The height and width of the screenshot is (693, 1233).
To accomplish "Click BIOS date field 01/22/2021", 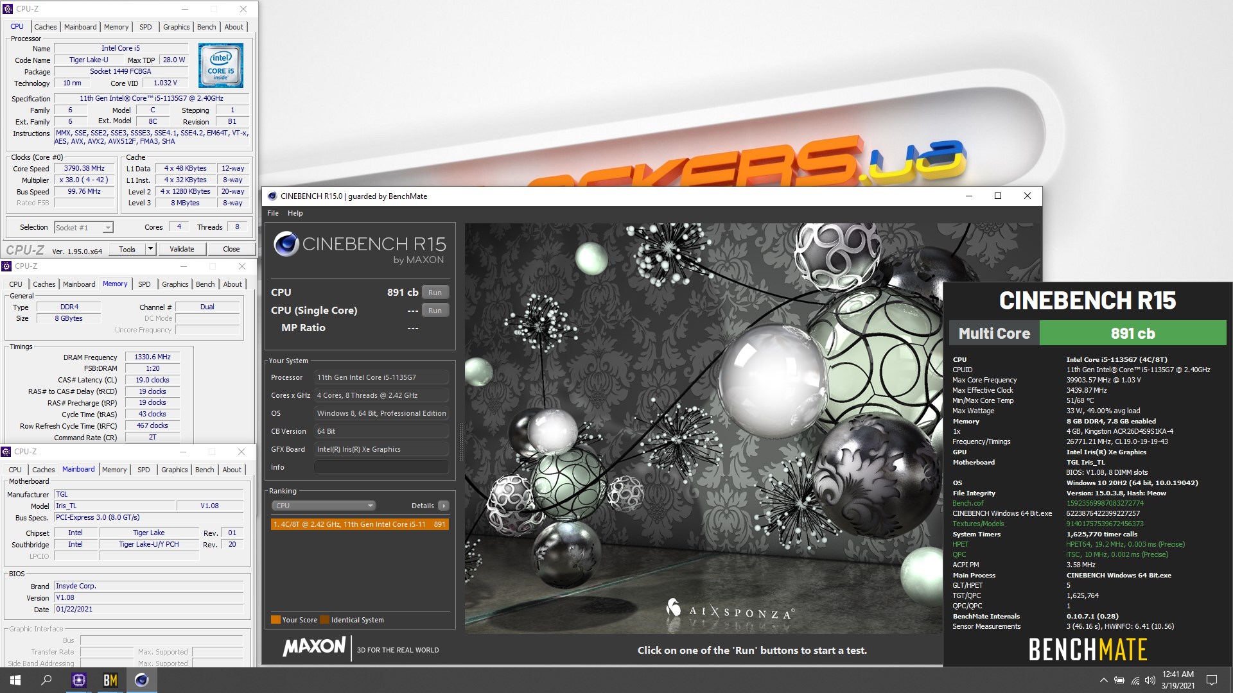I will [x=149, y=610].
